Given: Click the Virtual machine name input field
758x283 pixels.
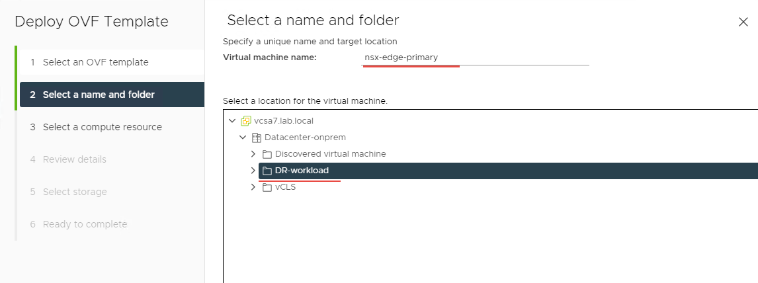Looking at the screenshot, I should [x=475, y=58].
